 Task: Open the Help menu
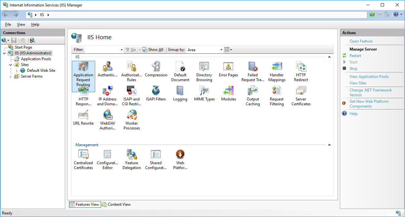coord(35,24)
